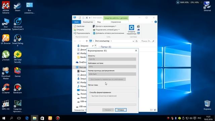Open 360 Total Security shortcut
The image size is (215, 121).
tap(17, 57)
